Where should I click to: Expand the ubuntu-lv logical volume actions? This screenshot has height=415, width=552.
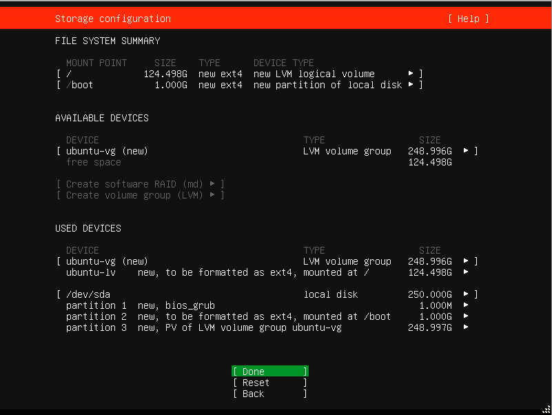pos(464,272)
